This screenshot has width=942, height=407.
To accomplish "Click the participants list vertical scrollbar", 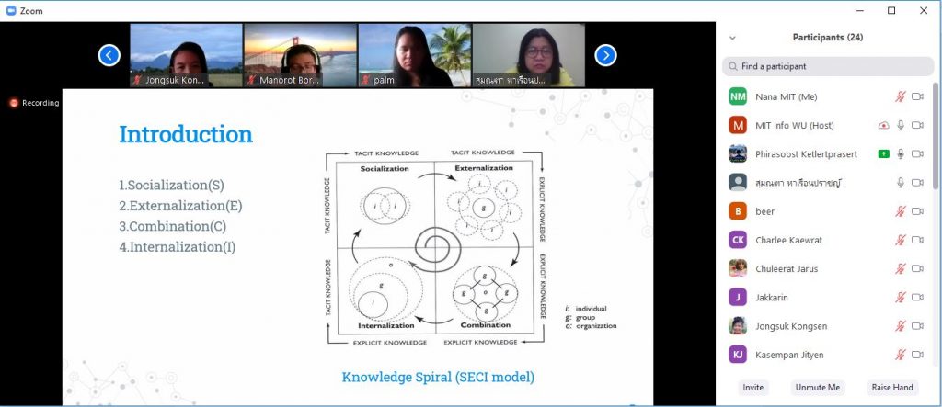I will (x=936, y=184).
